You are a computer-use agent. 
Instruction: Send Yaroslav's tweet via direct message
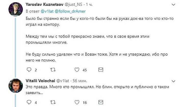pos(101,70)
